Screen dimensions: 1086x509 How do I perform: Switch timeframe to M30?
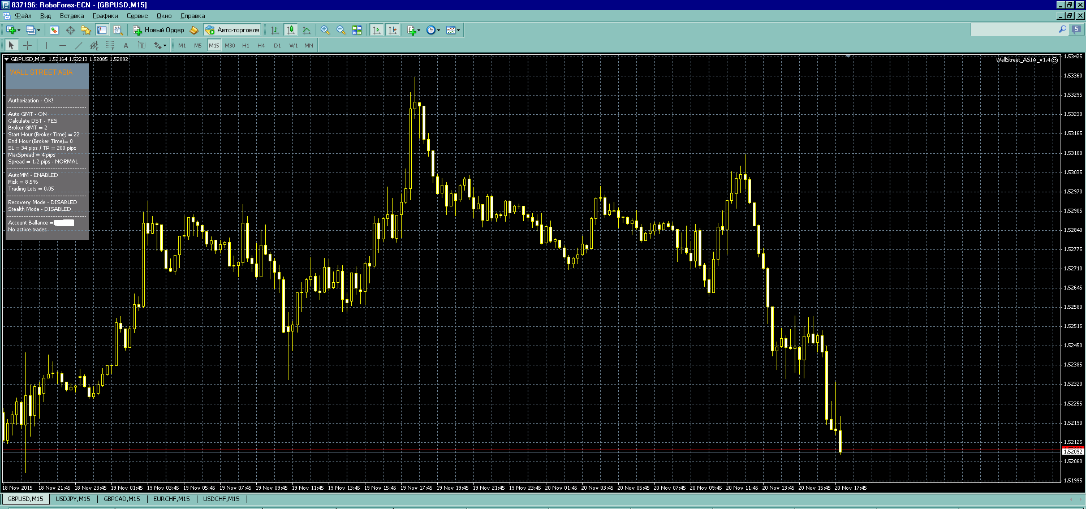coord(230,45)
